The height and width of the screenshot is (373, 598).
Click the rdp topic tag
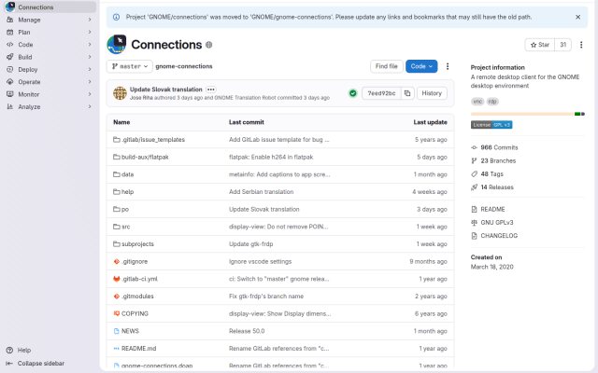pyautogui.click(x=492, y=102)
